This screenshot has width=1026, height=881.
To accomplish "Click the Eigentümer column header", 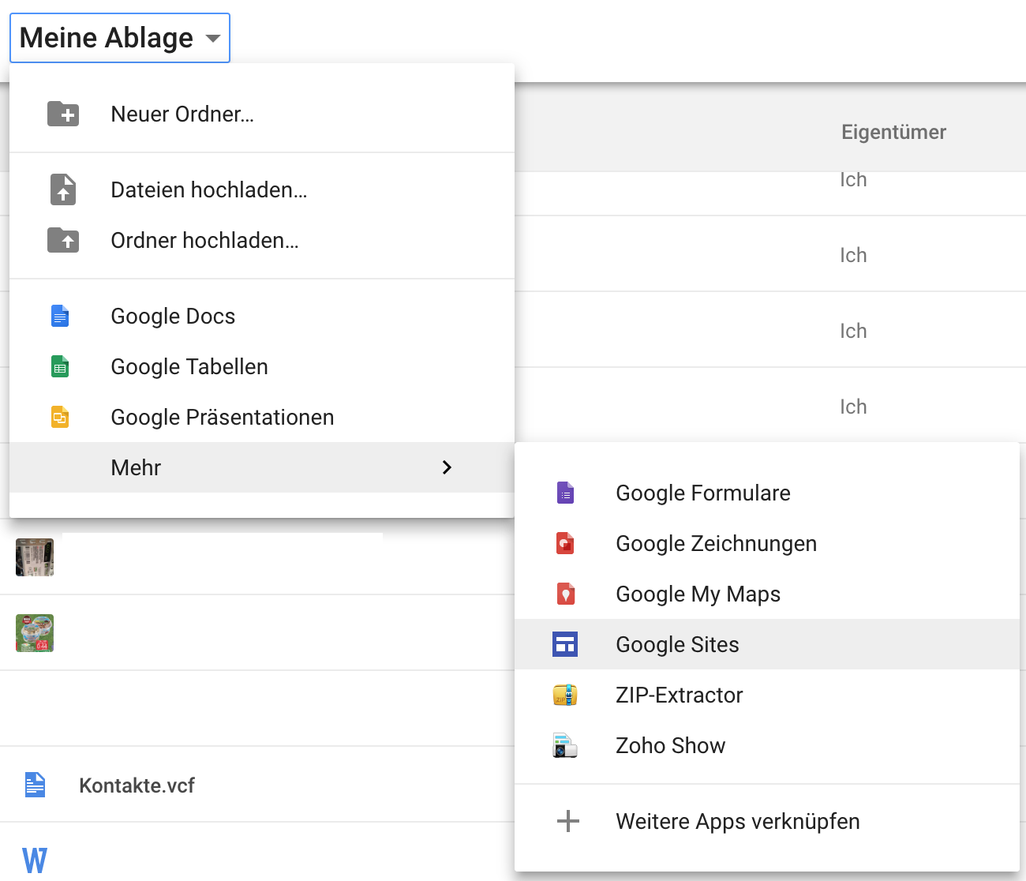I will [x=893, y=132].
